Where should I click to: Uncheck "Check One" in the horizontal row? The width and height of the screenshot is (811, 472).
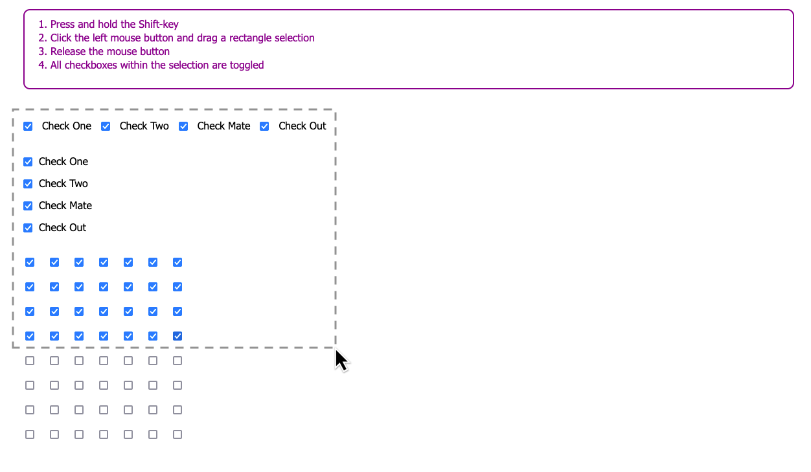[28, 126]
